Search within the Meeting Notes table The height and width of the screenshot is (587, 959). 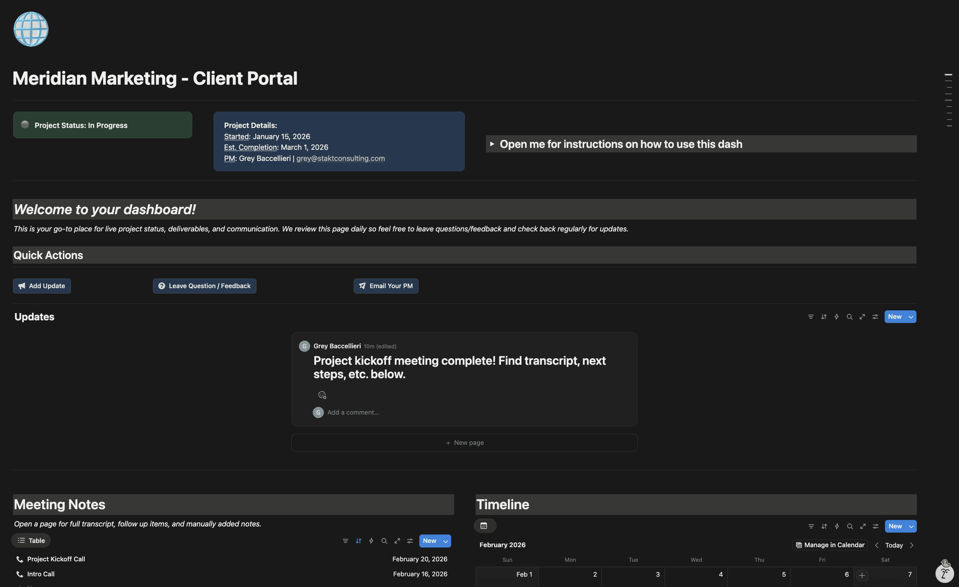pyautogui.click(x=384, y=541)
